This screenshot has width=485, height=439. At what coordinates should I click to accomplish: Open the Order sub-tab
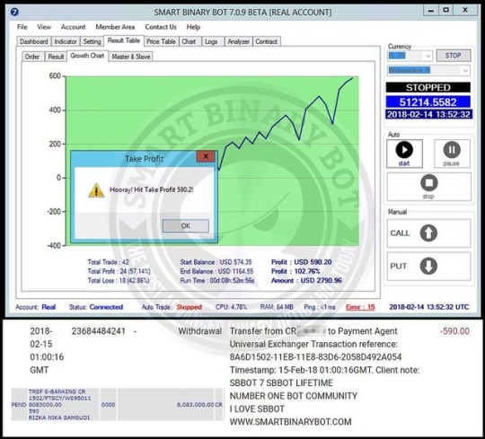(x=32, y=57)
